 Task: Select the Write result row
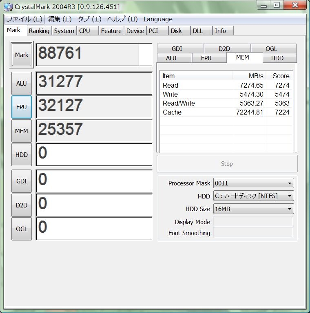[x=226, y=94]
